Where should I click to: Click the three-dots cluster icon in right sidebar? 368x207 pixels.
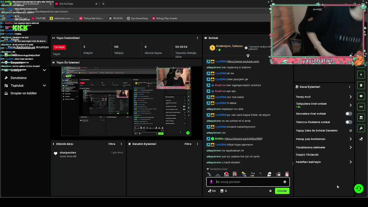[361, 139]
